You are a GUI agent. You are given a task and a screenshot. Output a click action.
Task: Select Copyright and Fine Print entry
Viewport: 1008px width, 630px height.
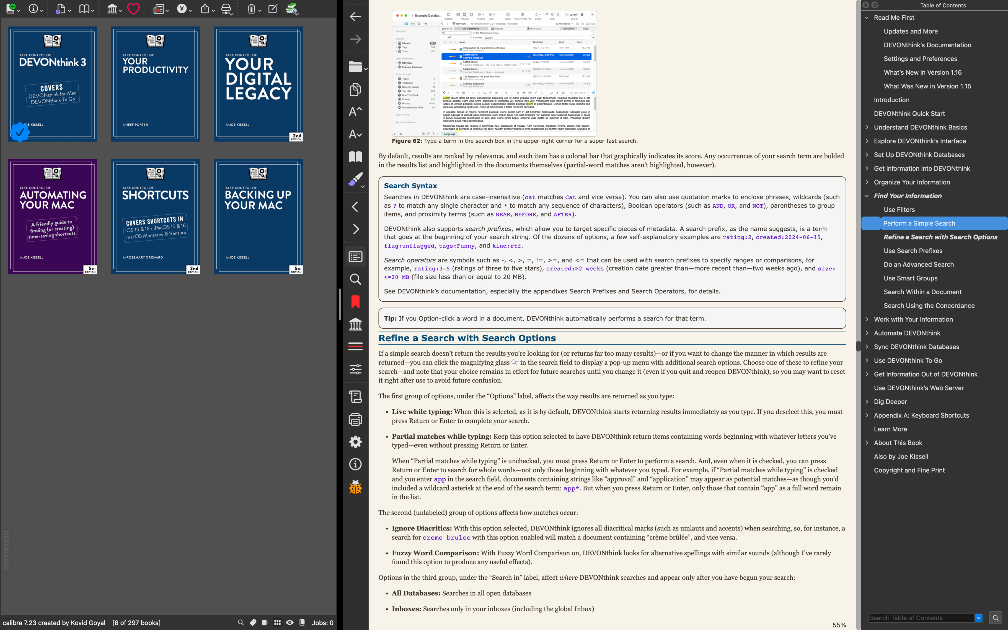click(x=909, y=470)
